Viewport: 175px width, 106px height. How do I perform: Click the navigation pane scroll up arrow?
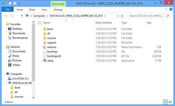click(33, 22)
